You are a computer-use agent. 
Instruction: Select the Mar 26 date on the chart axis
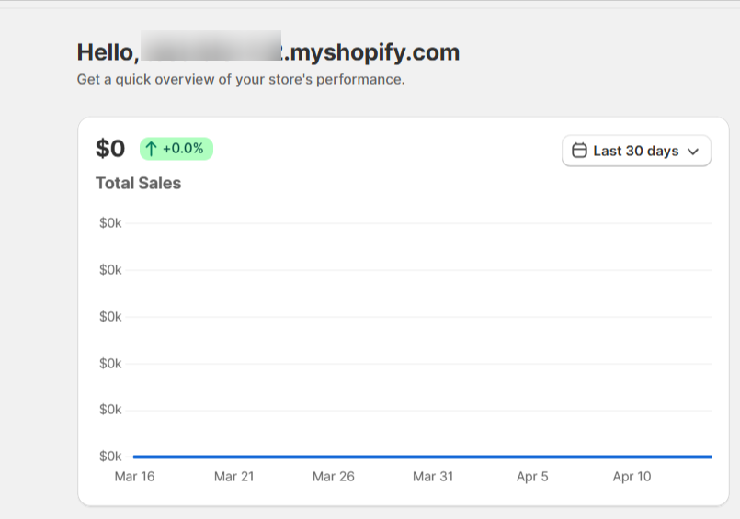333,476
